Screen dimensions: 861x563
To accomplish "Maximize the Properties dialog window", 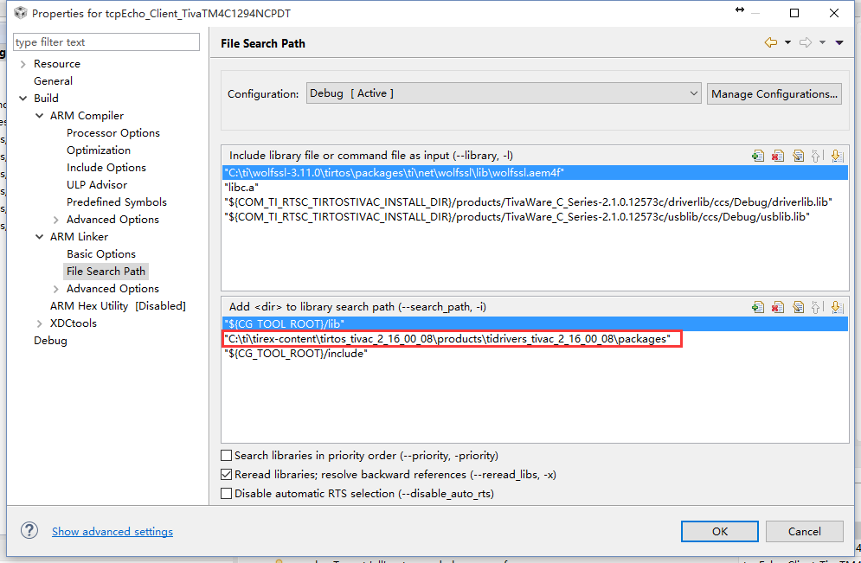I will pyautogui.click(x=794, y=13).
